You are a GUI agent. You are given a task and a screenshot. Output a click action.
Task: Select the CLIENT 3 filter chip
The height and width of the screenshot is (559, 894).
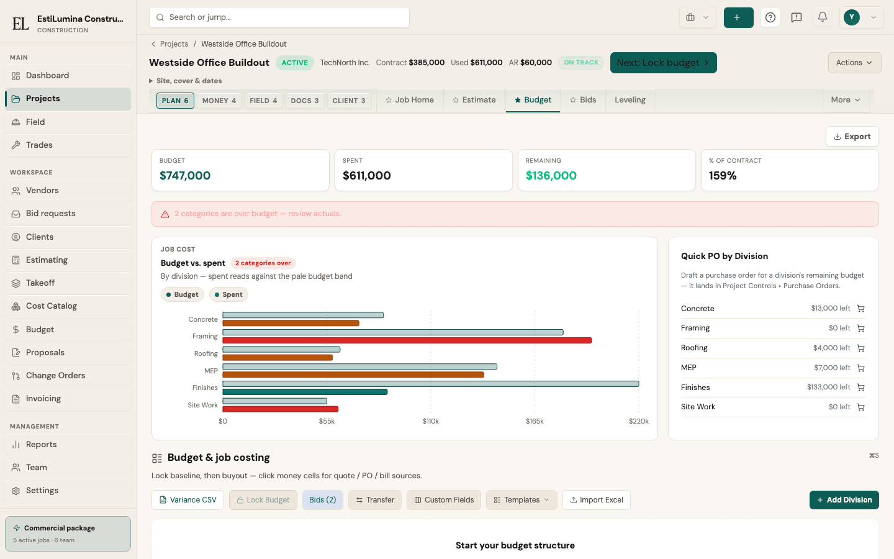pyautogui.click(x=349, y=101)
